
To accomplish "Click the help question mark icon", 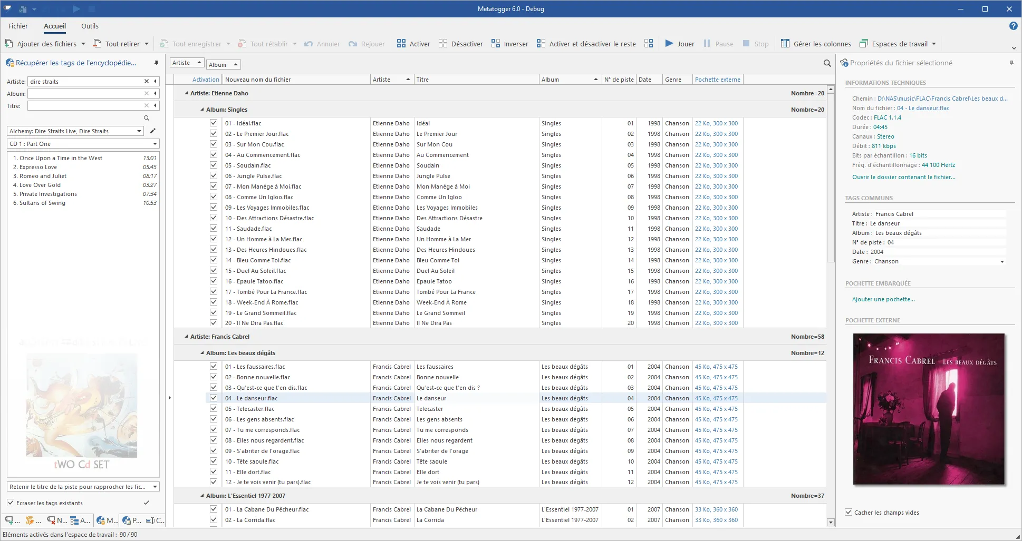I will coord(1013,25).
